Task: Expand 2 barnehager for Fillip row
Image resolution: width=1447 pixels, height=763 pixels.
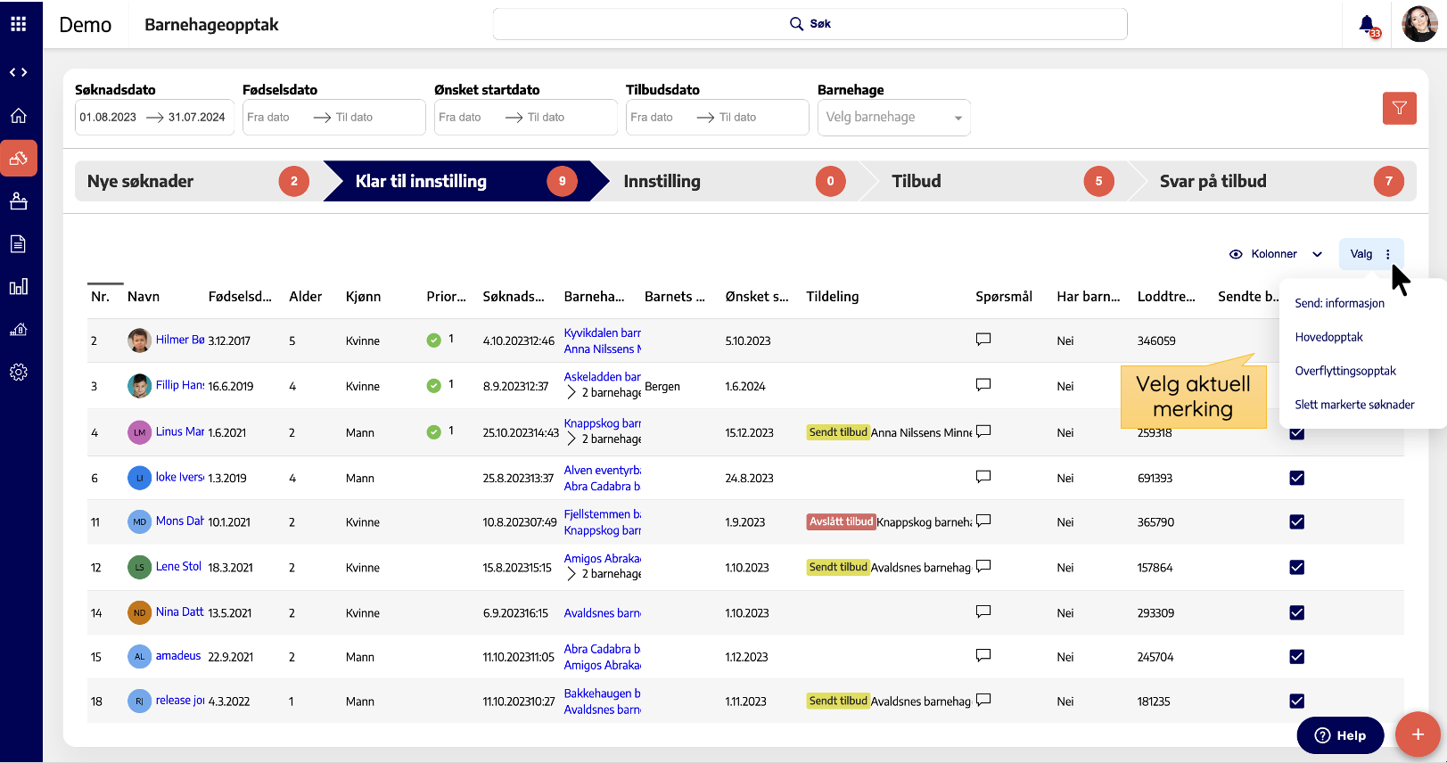Action: click(571, 392)
